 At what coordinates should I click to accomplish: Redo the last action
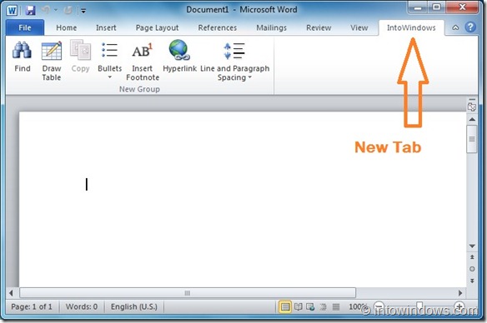[68, 11]
